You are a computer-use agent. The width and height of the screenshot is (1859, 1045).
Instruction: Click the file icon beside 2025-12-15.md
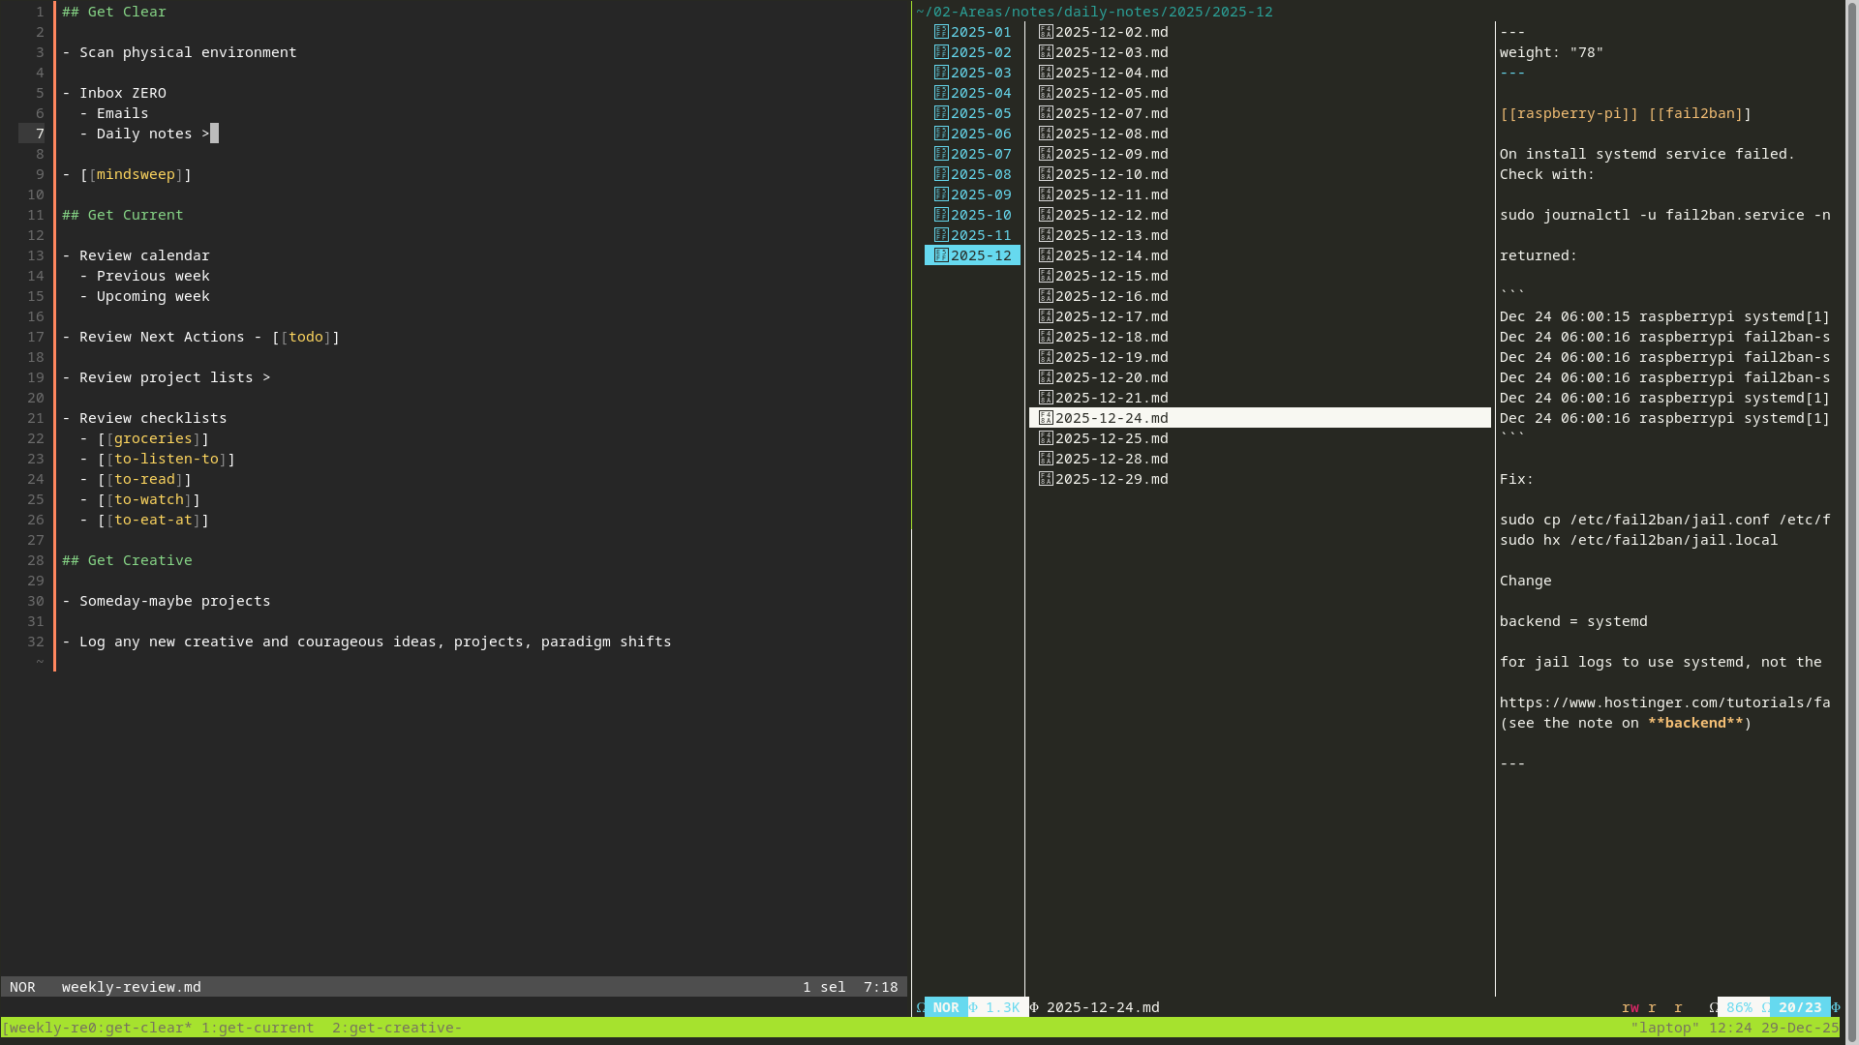pyautogui.click(x=1045, y=276)
